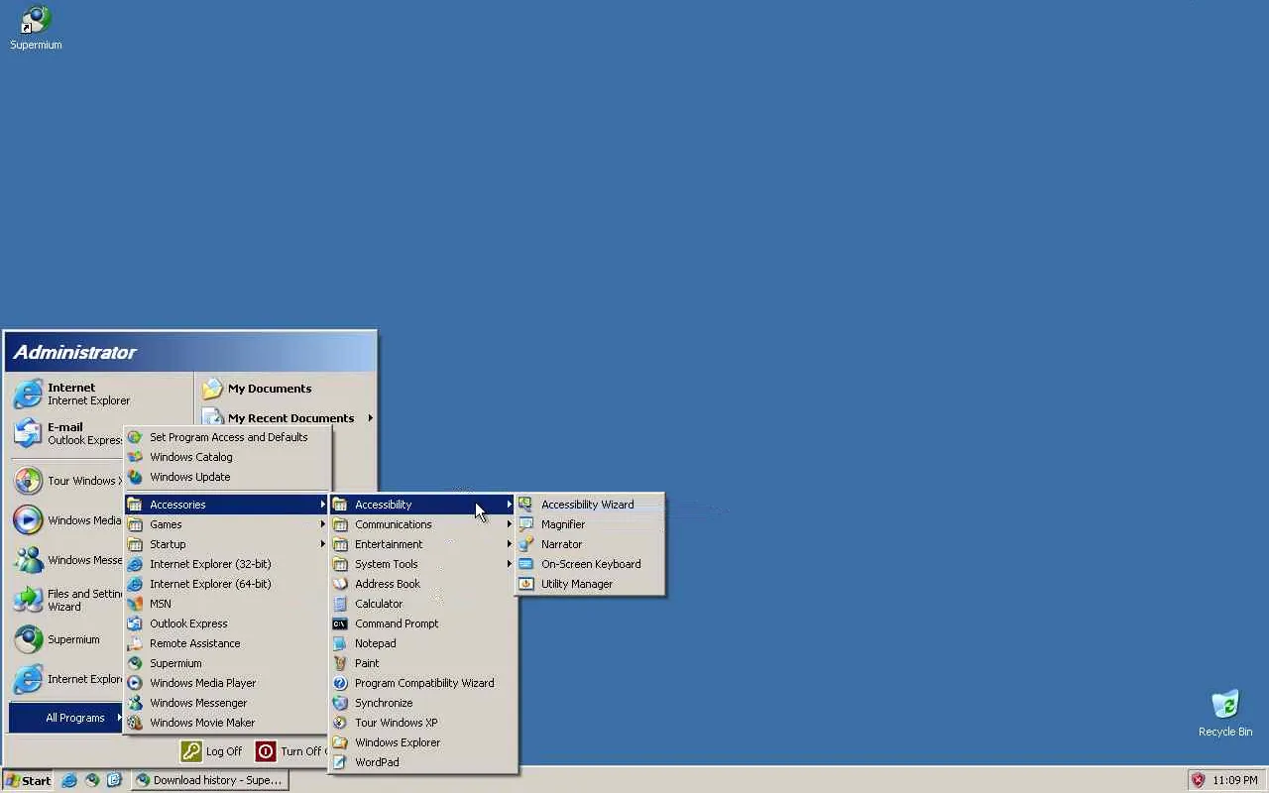Open Set Program Access and Defaults
This screenshot has height=793, width=1269.
point(227,437)
